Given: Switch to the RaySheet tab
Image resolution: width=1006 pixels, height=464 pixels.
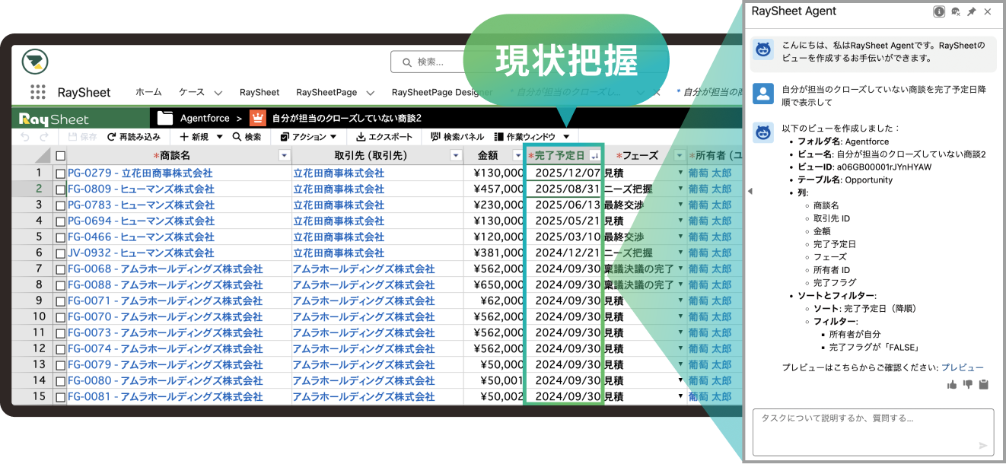Looking at the screenshot, I should [259, 92].
